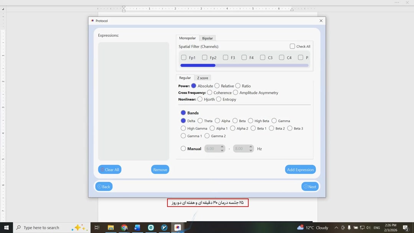Switch to the Regular tab
The height and width of the screenshot is (233, 414).
185,77
